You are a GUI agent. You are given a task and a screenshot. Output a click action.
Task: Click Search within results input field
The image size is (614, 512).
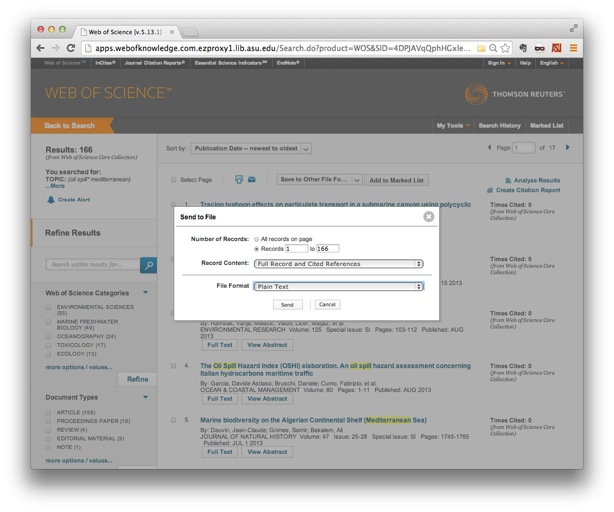(93, 265)
